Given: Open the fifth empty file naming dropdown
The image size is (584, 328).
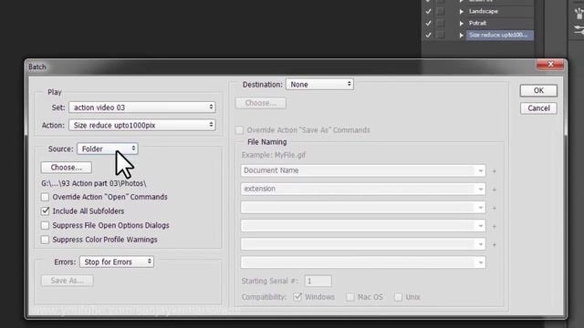Looking at the screenshot, I should tap(363, 244).
